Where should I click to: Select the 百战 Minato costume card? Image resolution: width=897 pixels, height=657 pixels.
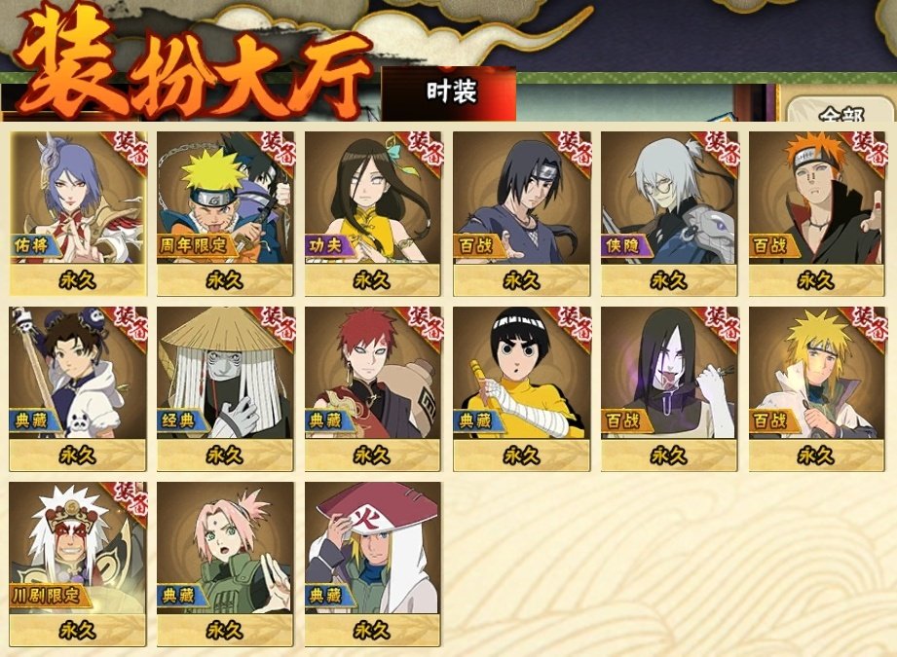pyautogui.click(x=817, y=388)
